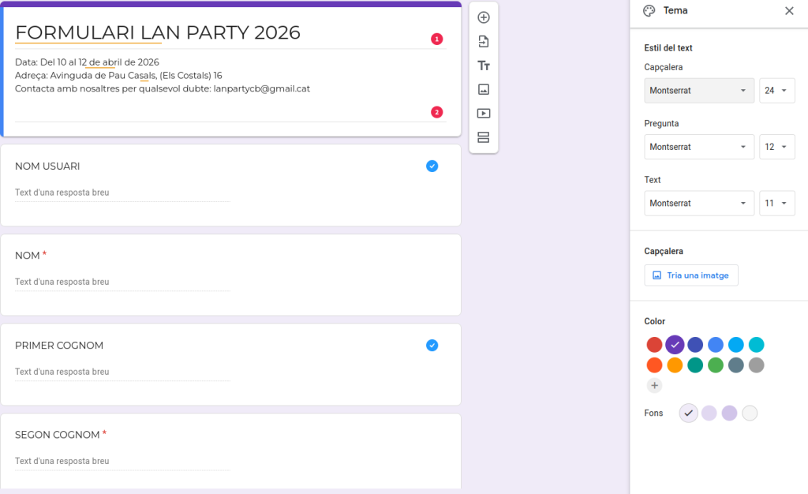Insert an image from the floating toolbar
Viewport: 808px width, 494px height.
pyautogui.click(x=484, y=89)
